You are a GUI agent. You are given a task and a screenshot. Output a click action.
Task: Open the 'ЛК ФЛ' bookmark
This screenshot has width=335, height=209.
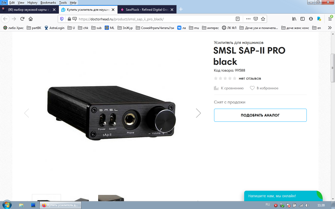(229, 28)
